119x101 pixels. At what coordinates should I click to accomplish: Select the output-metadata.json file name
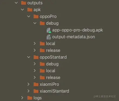tap(74, 37)
